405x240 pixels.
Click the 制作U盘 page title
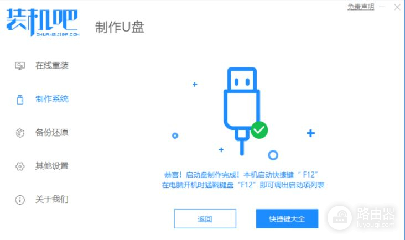point(120,27)
